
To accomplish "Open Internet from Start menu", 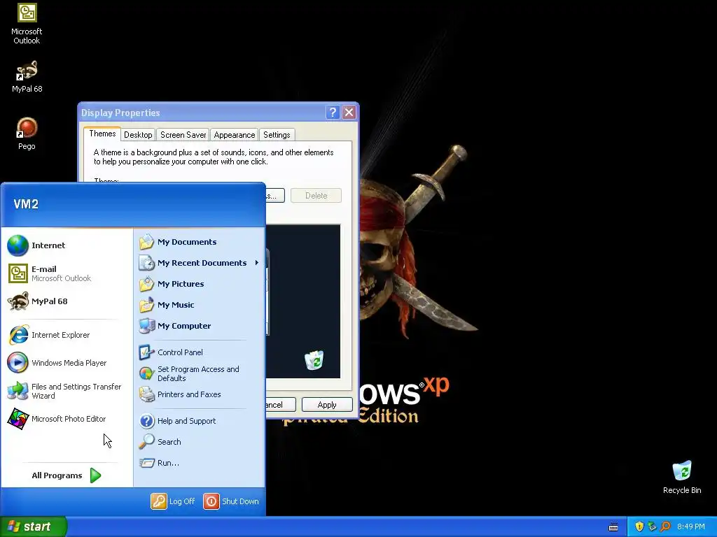I will point(67,245).
